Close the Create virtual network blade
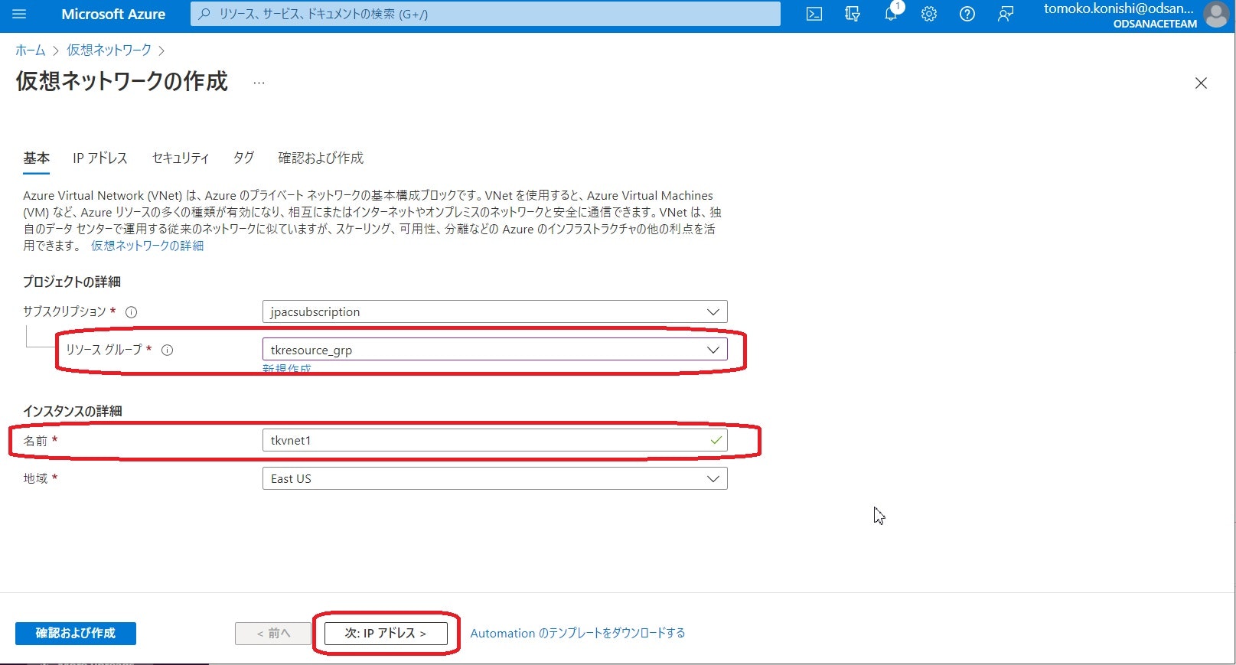 coord(1201,83)
